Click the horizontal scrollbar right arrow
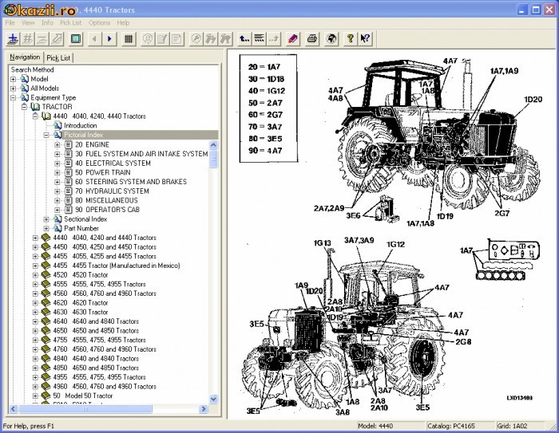Viewport: 559px width, 433px height. pyautogui.click(x=204, y=409)
